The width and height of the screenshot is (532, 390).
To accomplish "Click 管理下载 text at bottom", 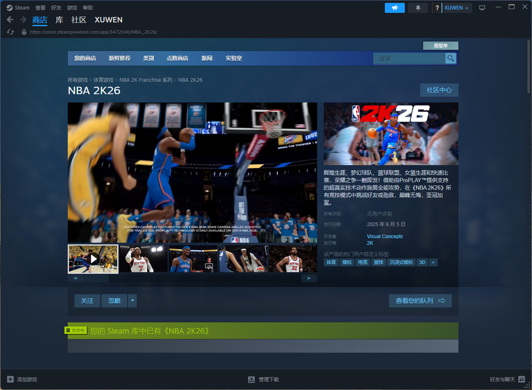I will 269,380.
